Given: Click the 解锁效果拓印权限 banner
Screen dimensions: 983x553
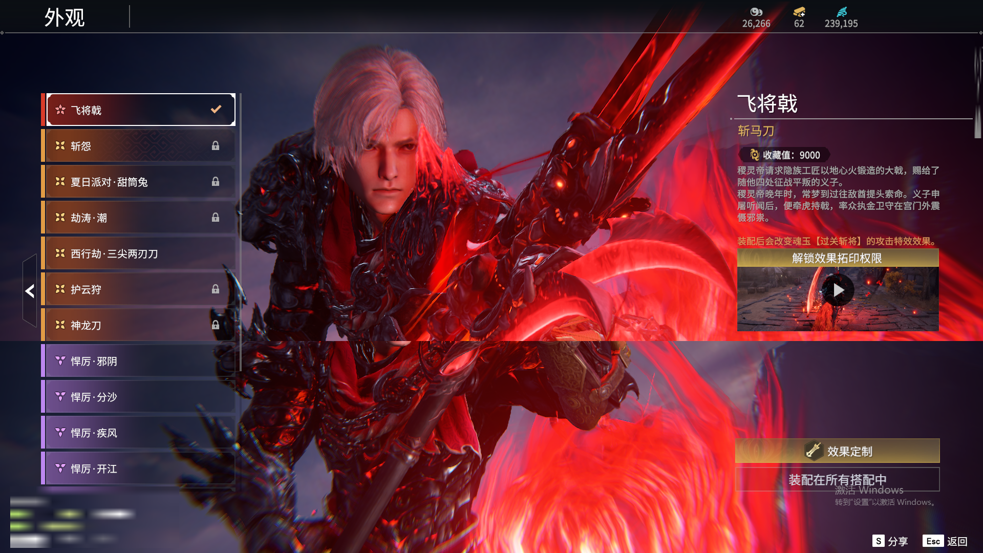Looking at the screenshot, I should tap(838, 258).
